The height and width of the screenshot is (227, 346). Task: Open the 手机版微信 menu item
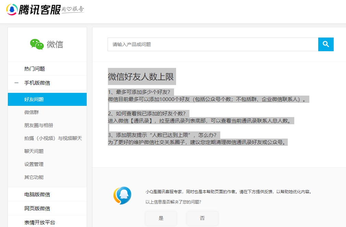(x=47, y=83)
